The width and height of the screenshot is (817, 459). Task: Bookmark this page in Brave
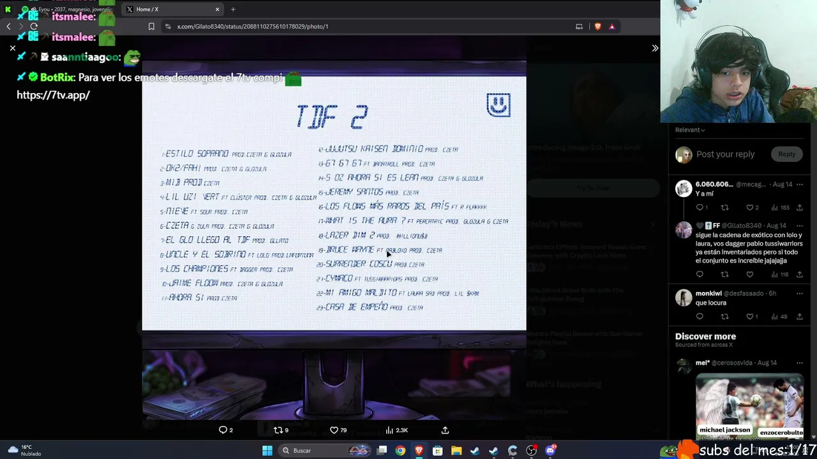point(151,26)
